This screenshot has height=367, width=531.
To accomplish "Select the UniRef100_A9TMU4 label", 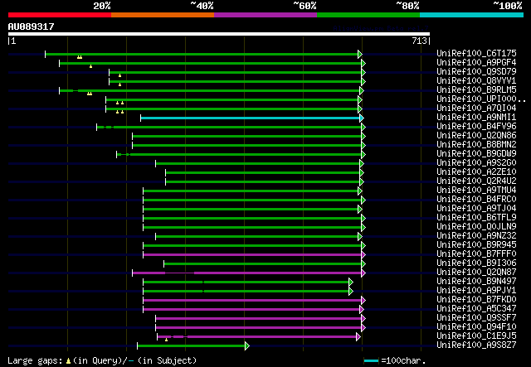I will (x=476, y=190).
